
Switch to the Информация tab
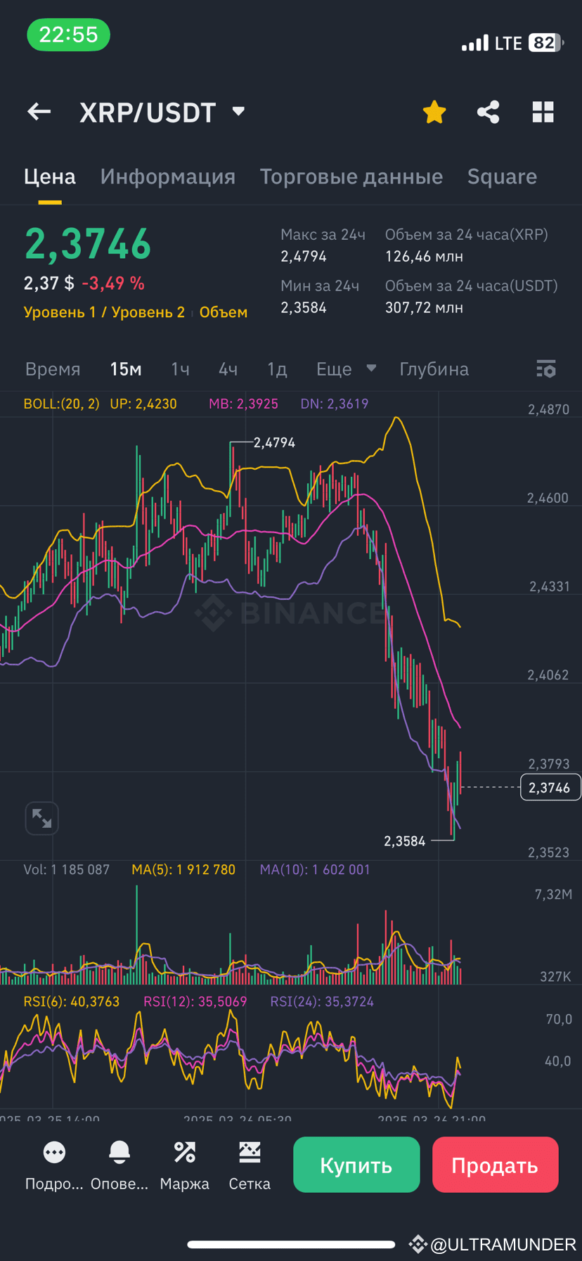click(x=168, y=177)
